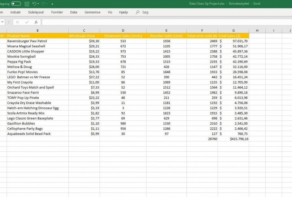
Task: Select the Hatch-em Hatching Dinosaur Egg cell
Action: pos(38,108)
